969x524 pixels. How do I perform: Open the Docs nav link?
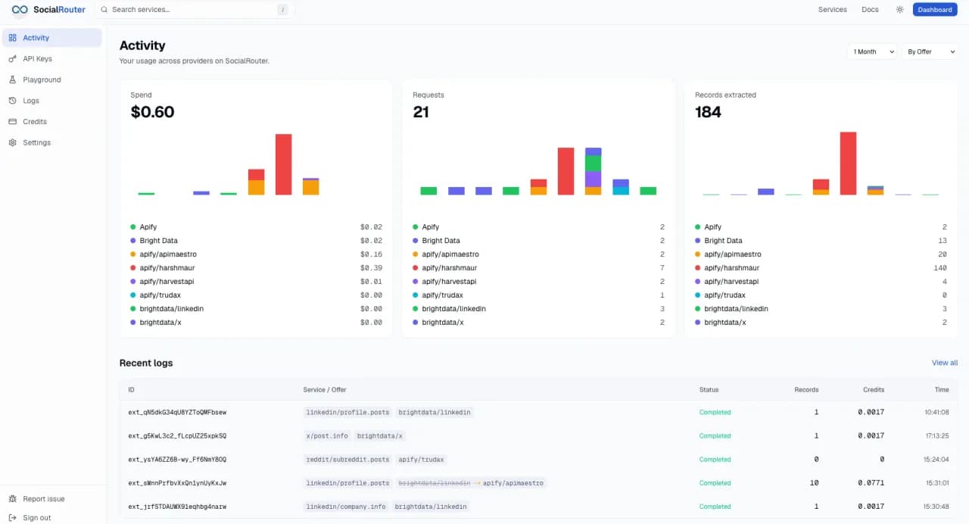[870, 10]
